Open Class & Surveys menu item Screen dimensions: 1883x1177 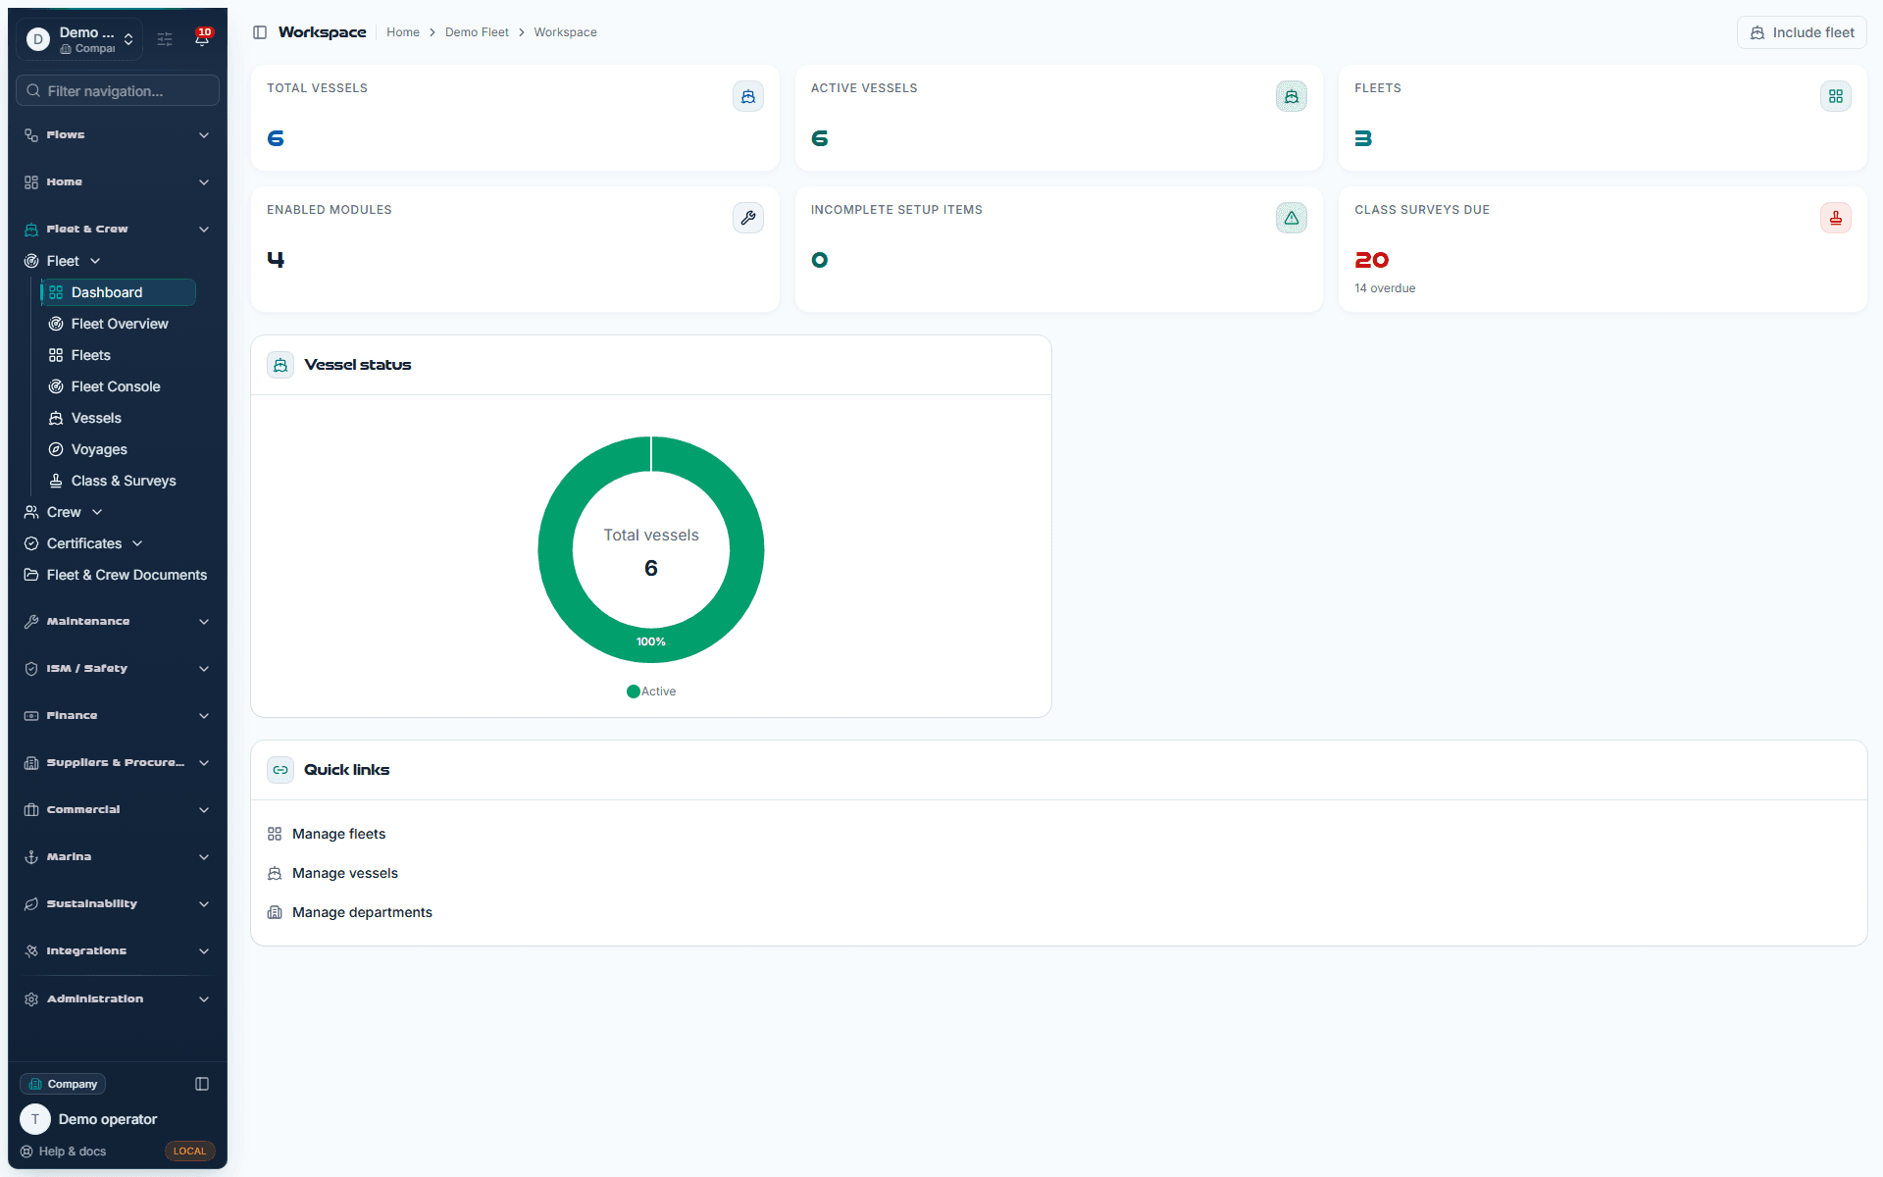click(119, 481)
